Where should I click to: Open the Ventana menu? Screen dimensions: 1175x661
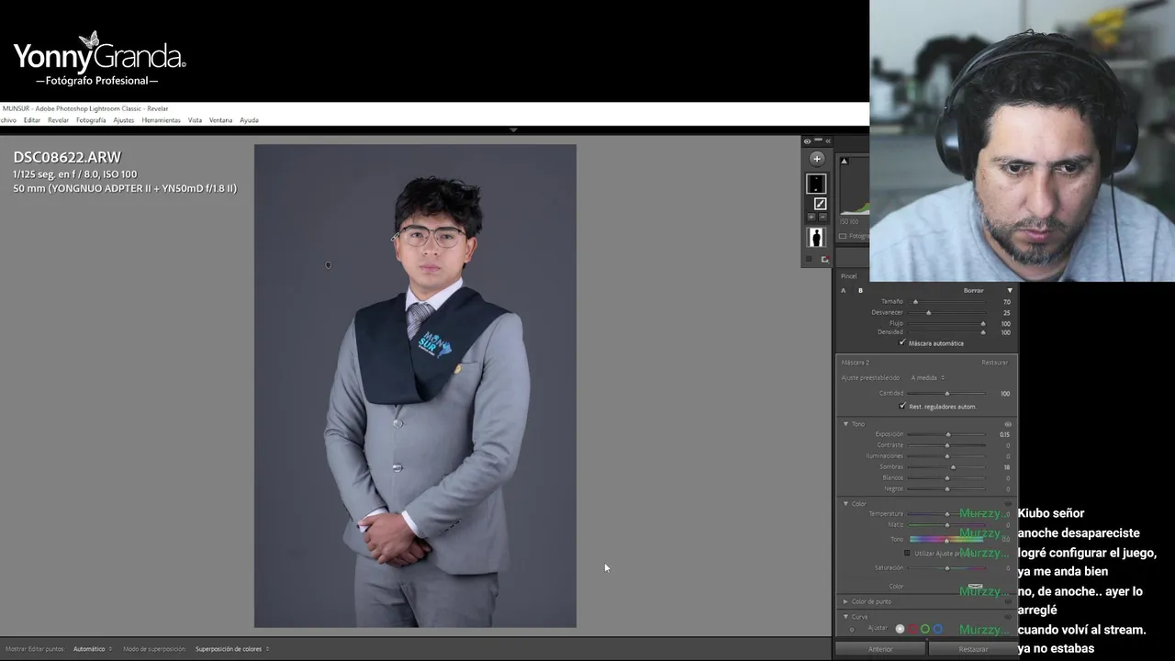(x=220, y=120)
